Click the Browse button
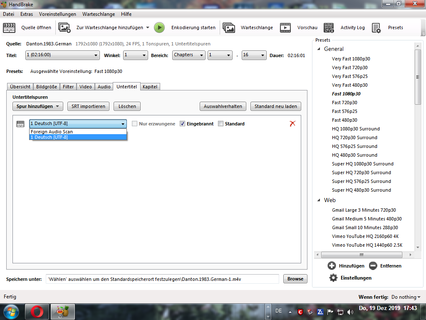Image resolution: width=426 pixels, height=320 pixels. (x=295, y=279)
